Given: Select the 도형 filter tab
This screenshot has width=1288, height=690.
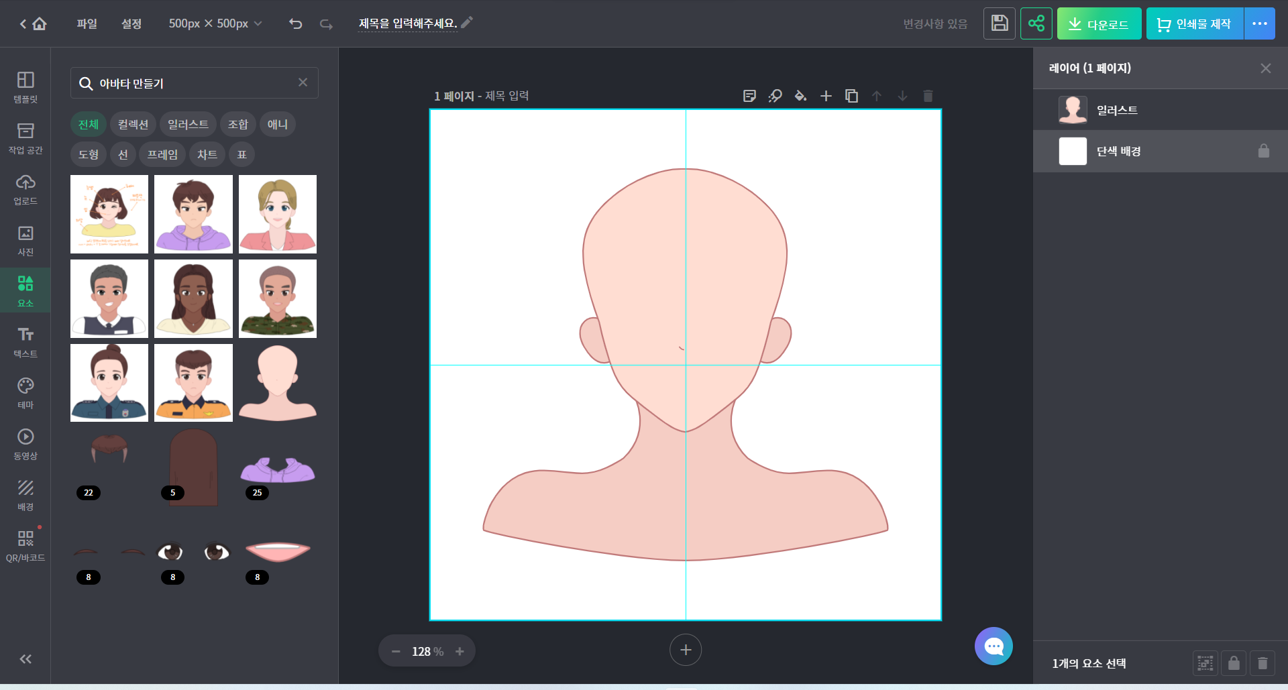Looking at the screenshot, I should [x=89, y=154].
